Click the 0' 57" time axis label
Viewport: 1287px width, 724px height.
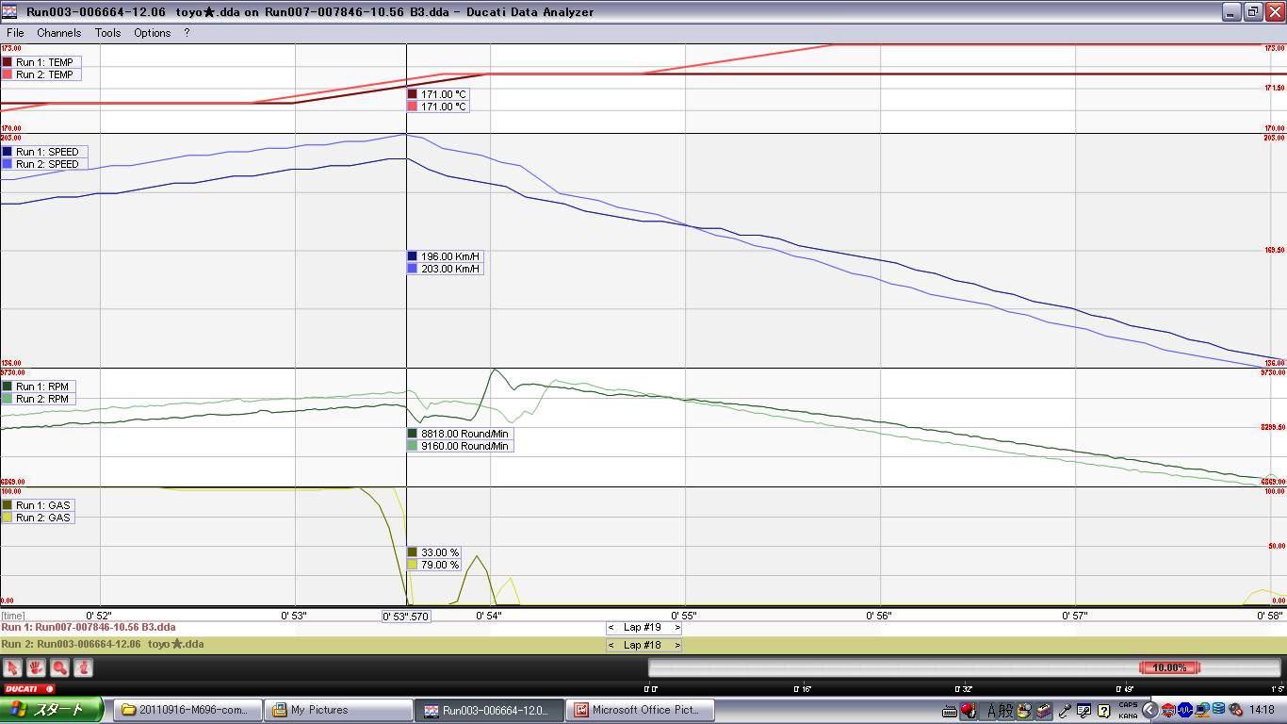pos(1075,616)
